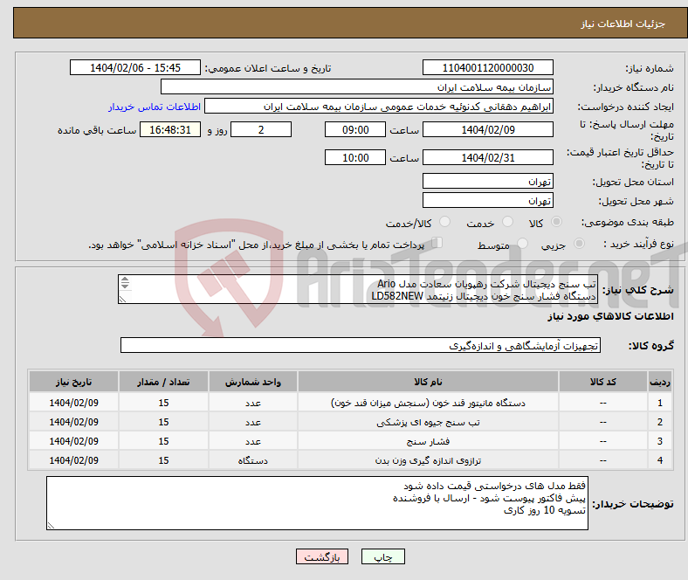Click the announcement date field 1404/02/06 - 15:45
The width and height of the screenshot is (688, 580).
click(135, 67)
